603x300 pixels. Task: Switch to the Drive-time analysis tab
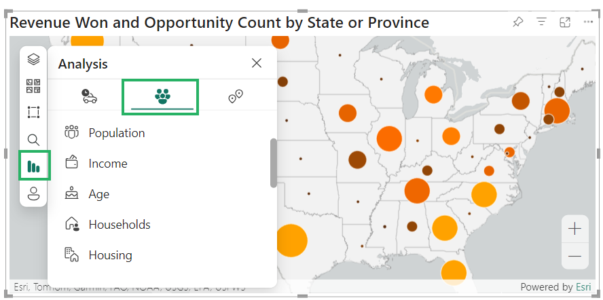pos(89,96)
